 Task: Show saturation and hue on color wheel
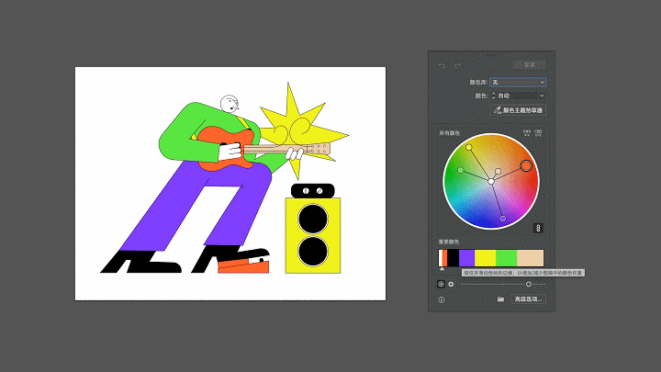pyautogui.click(x=441, y=284)
